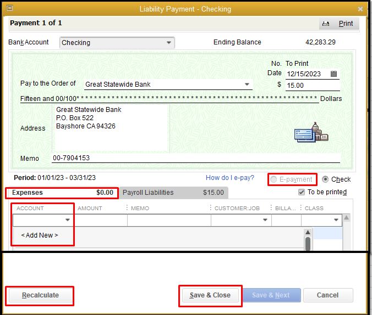Click the account list scrollbar thumb
The height and width of the screenshot is (315, 372).
(308, 244)
